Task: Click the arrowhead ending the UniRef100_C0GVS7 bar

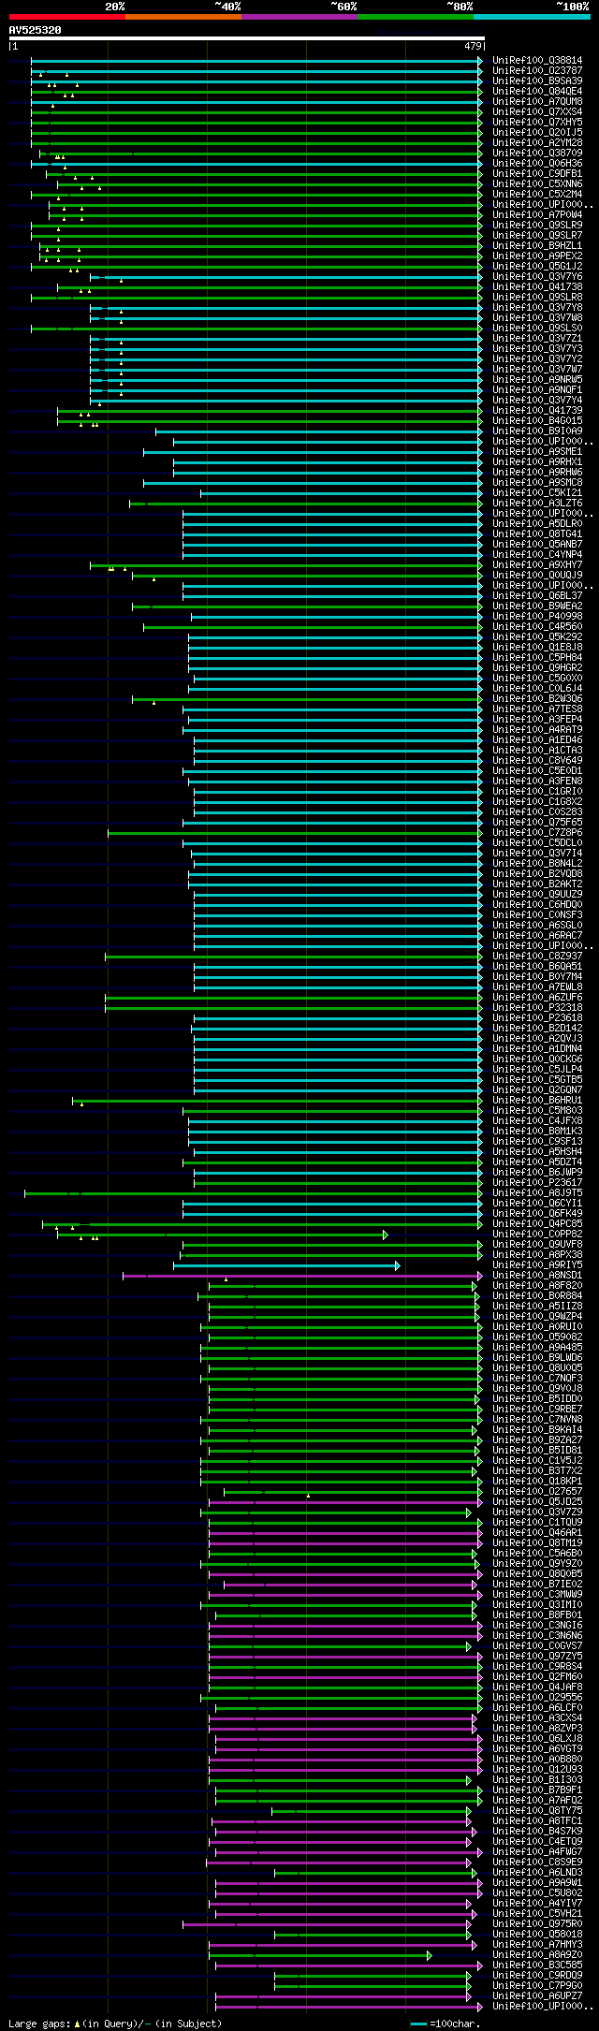Action: [x=469, y=1646]
